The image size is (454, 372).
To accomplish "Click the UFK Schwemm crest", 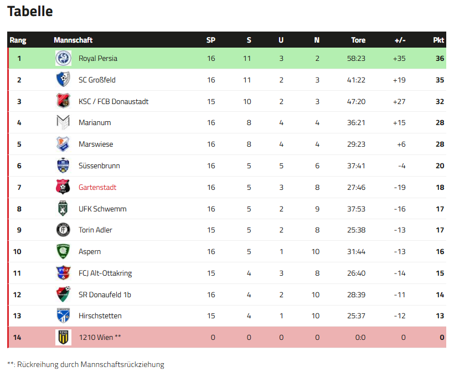I will coord(63,209).
